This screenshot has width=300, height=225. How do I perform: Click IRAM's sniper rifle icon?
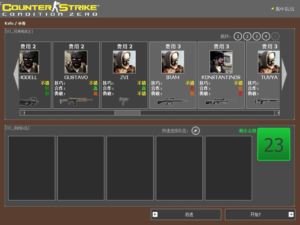point(173,101)
